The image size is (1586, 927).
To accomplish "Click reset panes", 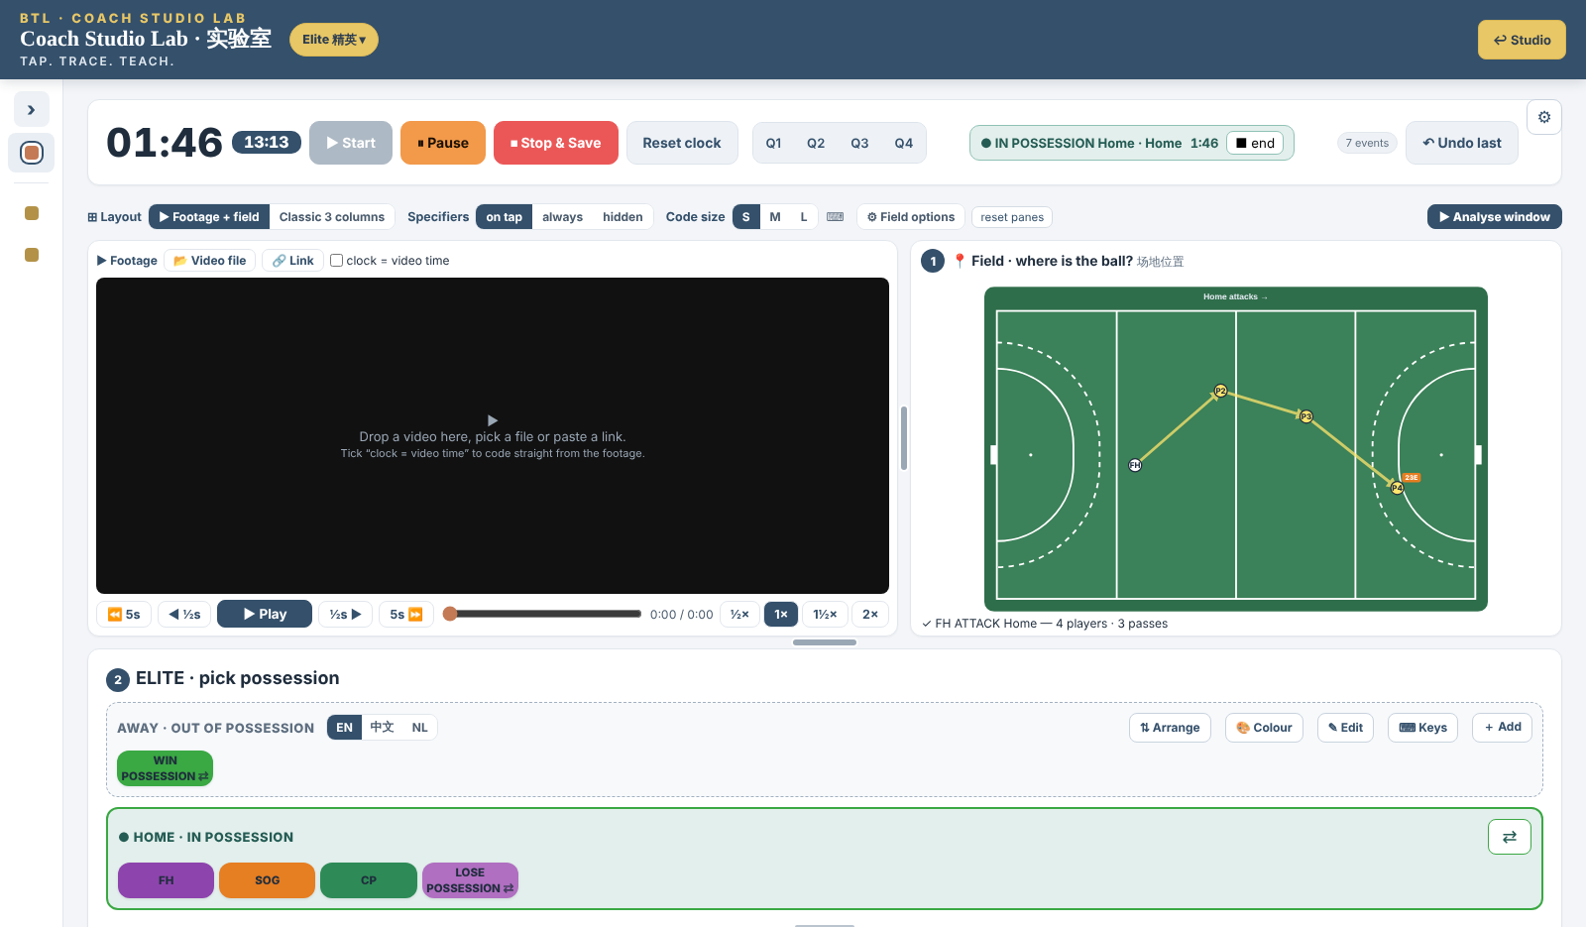I will pyautogui.click(x=1012, y=217).
